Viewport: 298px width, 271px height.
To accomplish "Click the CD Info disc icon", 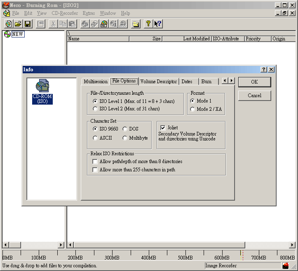I will tap(113, 24).
